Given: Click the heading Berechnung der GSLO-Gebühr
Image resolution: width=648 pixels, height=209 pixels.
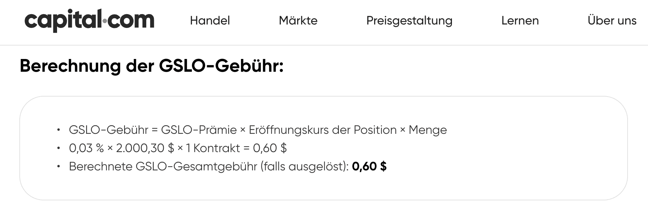Looking at the screenshot, I should click(152, 67).
